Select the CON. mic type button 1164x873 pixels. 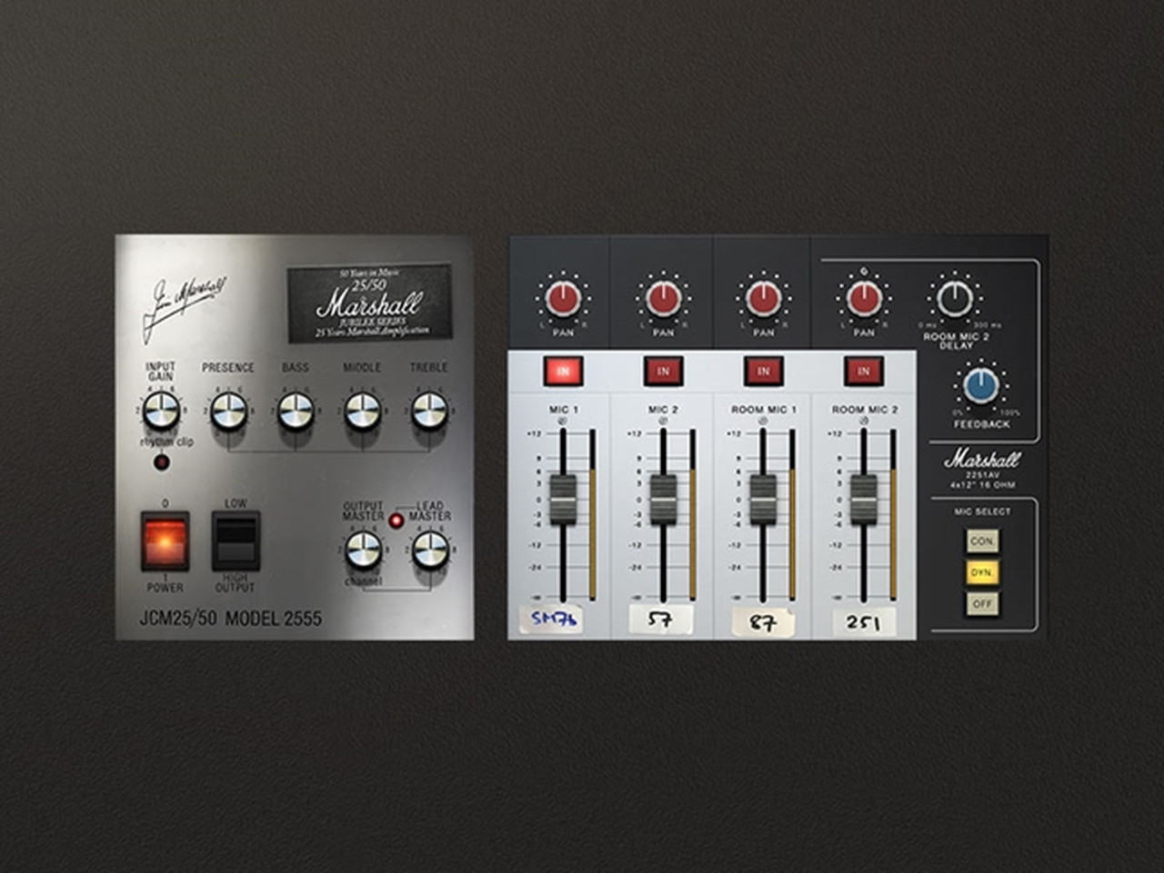pyautogui.click(x=982, y=541)
